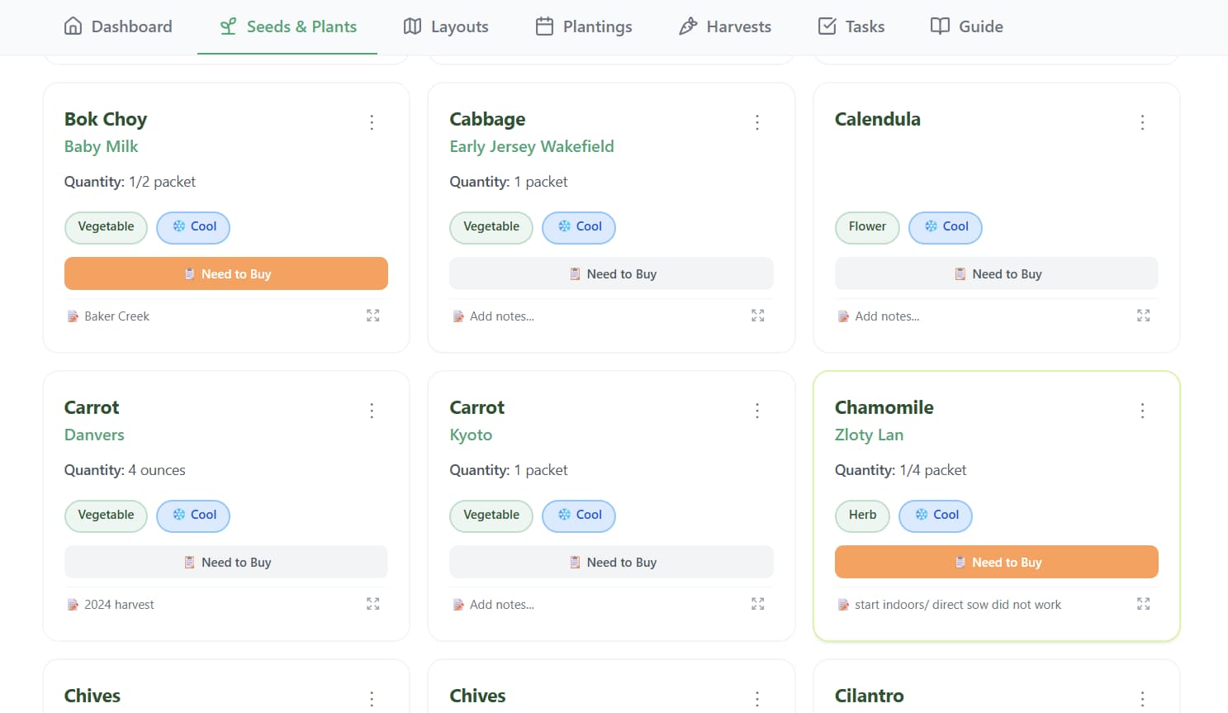
Task: Click the Cool season tag on Calendula
Action: coord(946,227)
